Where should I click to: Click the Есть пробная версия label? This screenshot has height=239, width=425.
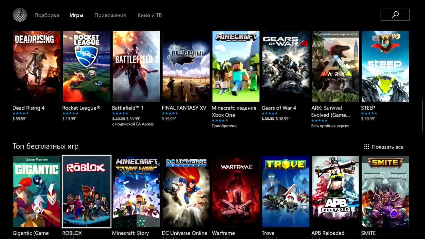tap(330, 126)
